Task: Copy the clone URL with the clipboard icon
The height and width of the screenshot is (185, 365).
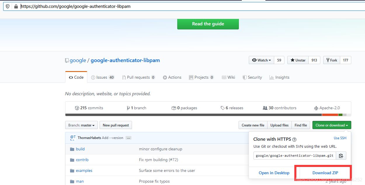Action: pyautogui.click(x=341, y=156)
